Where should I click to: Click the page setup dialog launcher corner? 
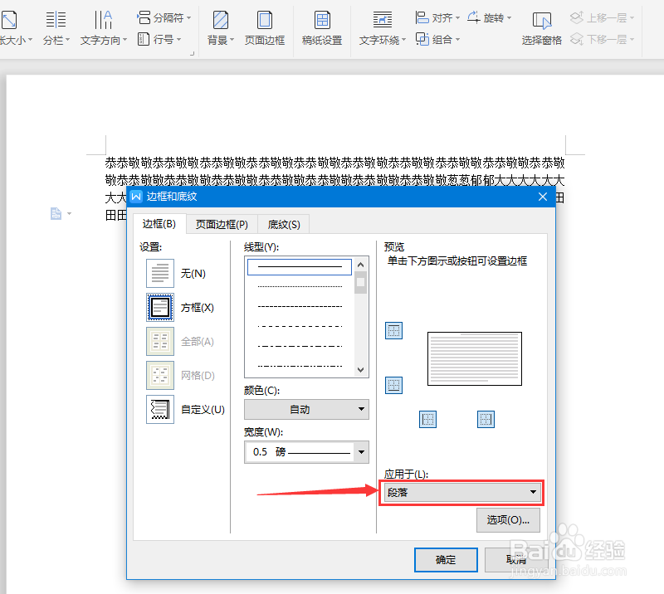coord(193,54)
